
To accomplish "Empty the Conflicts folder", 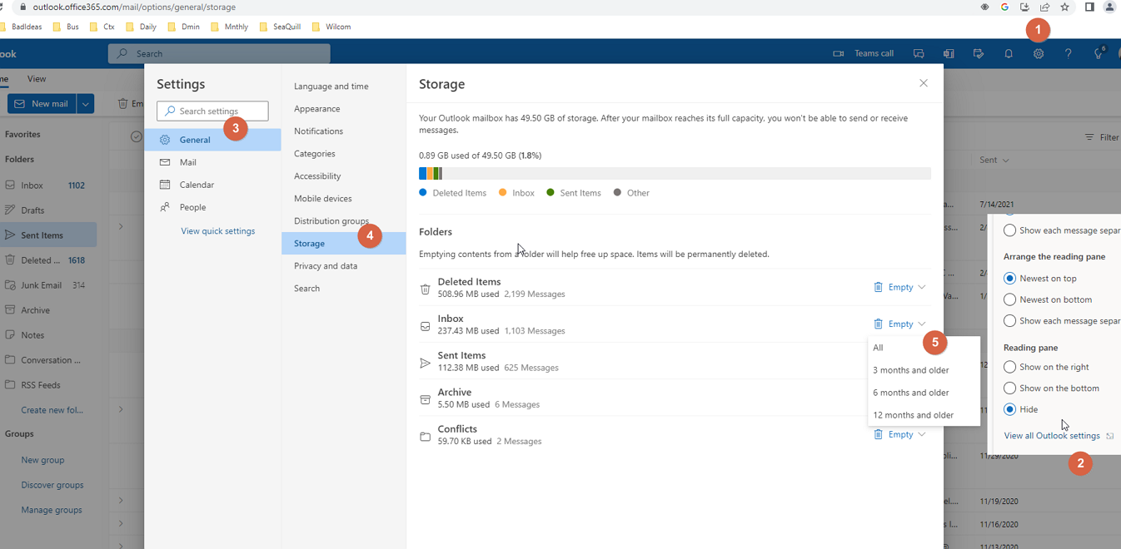I will (x=893, y=434).
